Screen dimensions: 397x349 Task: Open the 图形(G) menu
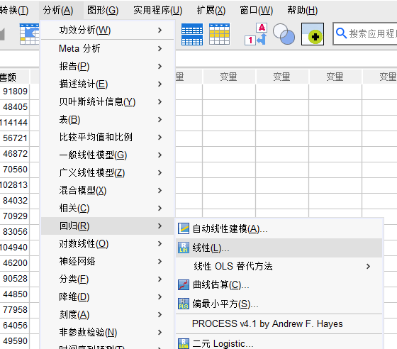coord(103,11)
